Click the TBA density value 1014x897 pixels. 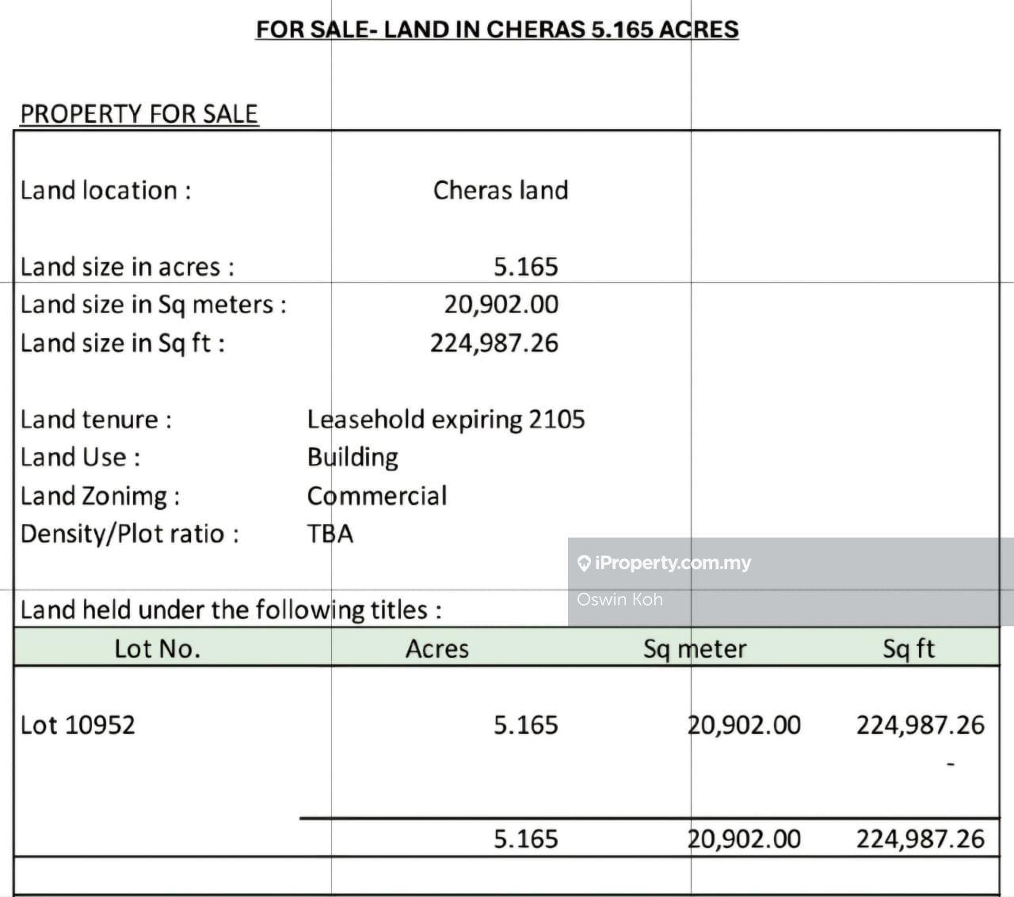[x=330, y=534]
